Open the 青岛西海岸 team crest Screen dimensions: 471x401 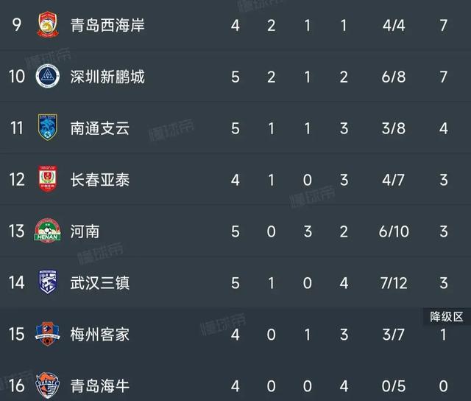pyautogui.click(x=48, y=24)
